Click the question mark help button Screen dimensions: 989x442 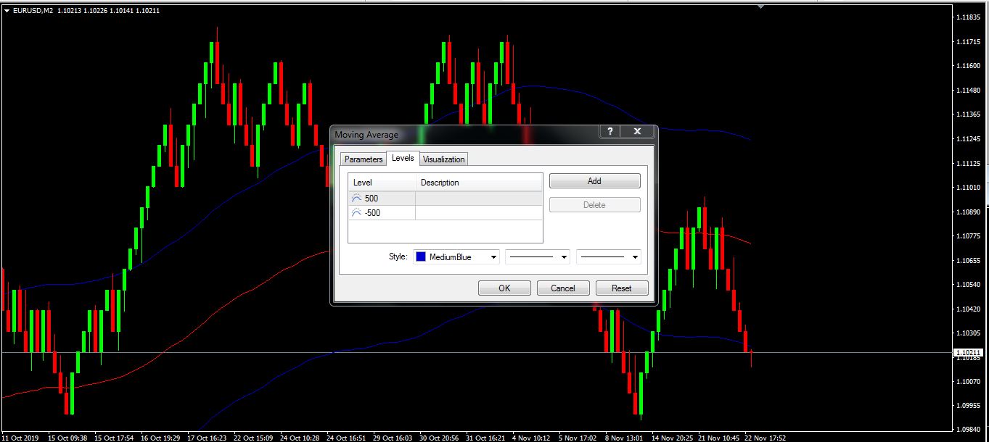click(x=610, y=131)
